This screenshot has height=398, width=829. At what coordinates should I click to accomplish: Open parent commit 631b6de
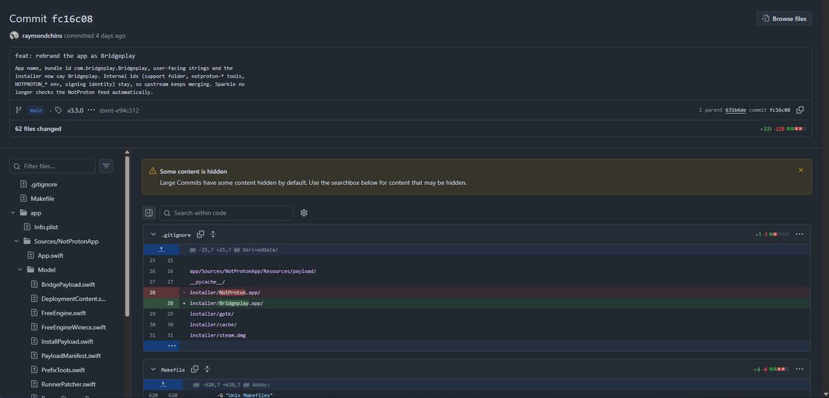click(x=735, y=110)
